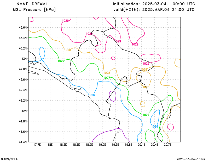Click the 20.1E longitude label

coord(141,145)
